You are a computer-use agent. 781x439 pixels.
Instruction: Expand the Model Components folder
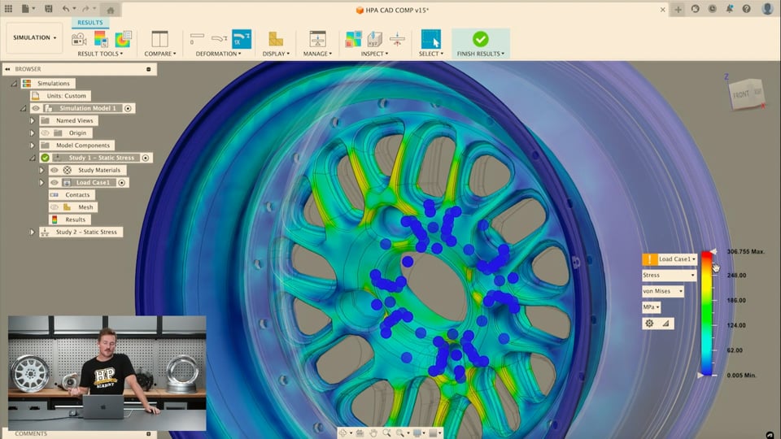tap(33, 146)
